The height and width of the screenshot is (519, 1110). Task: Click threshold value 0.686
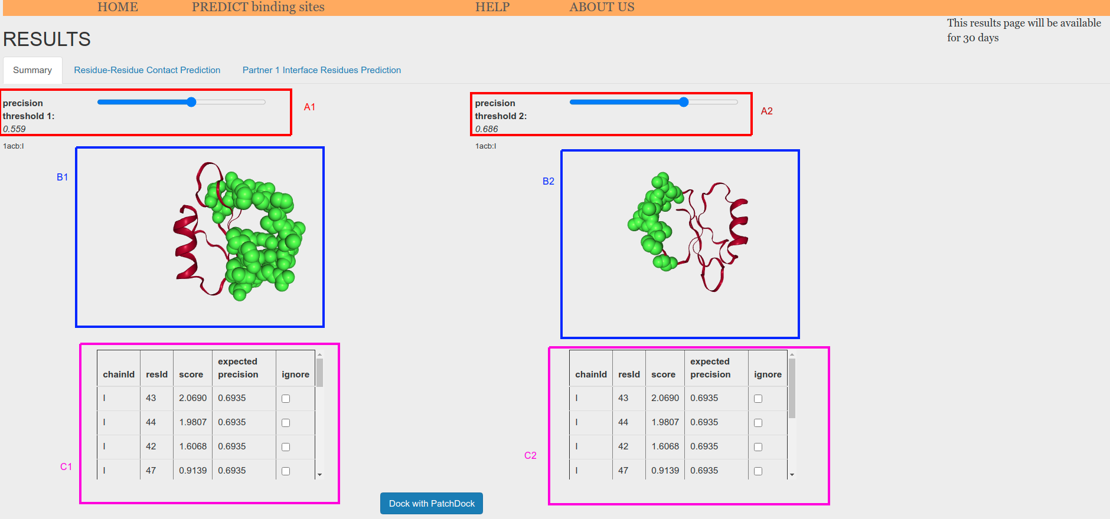click(487, 129)
